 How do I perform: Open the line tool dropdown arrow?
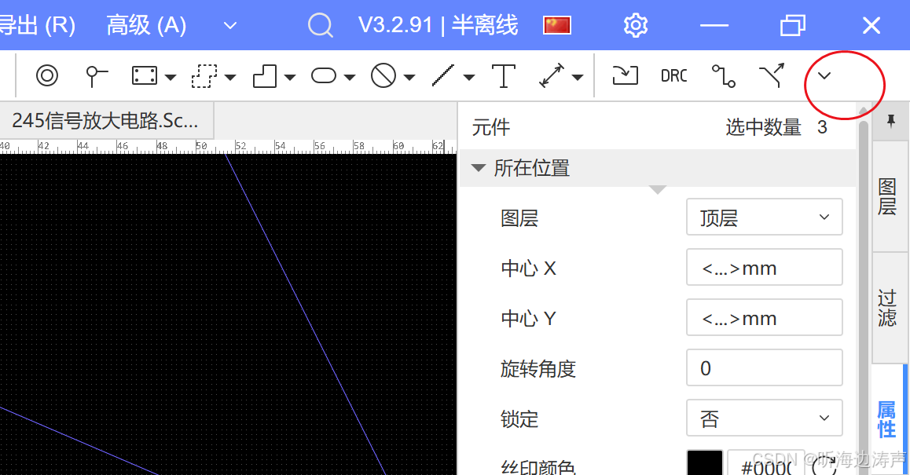pos(469,77)
